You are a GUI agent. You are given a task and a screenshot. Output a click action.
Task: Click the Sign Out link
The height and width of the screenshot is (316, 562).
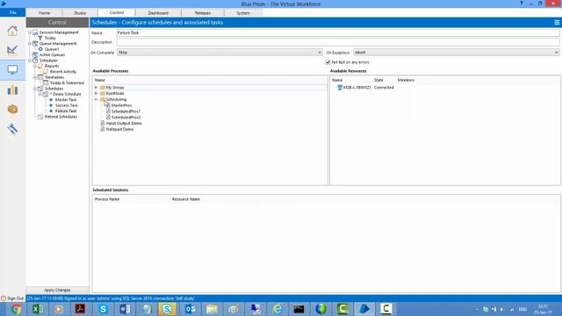16,298
